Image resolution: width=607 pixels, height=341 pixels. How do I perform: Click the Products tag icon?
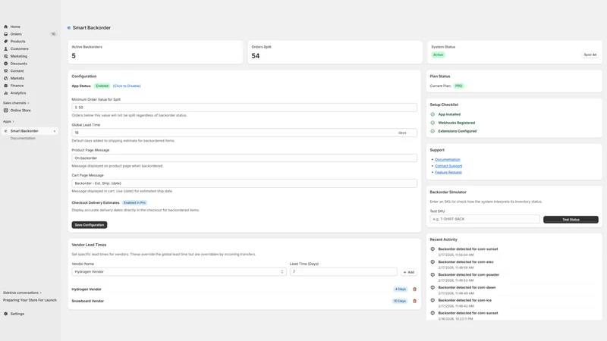(x=6, y=42)
